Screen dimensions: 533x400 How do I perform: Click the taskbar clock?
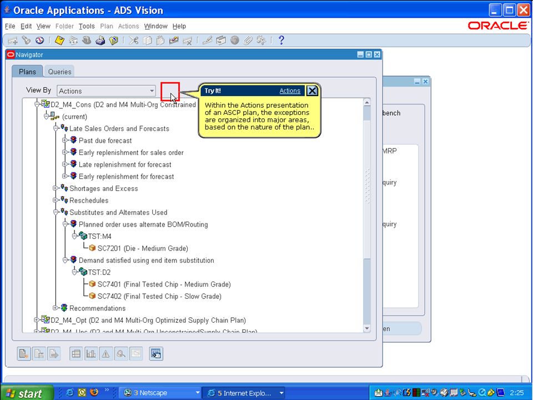click(x=517, y=393)
